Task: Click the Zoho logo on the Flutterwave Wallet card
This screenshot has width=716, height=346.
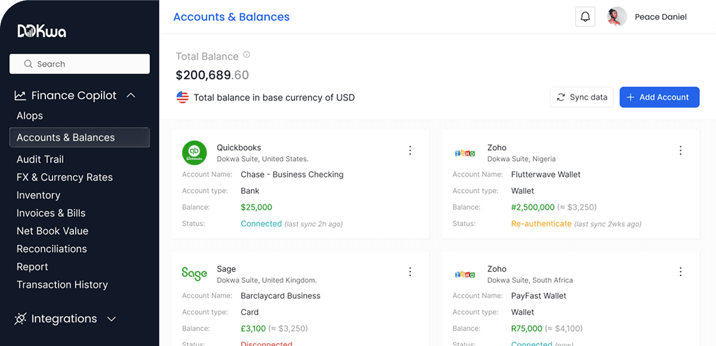Action: point(465,153)
